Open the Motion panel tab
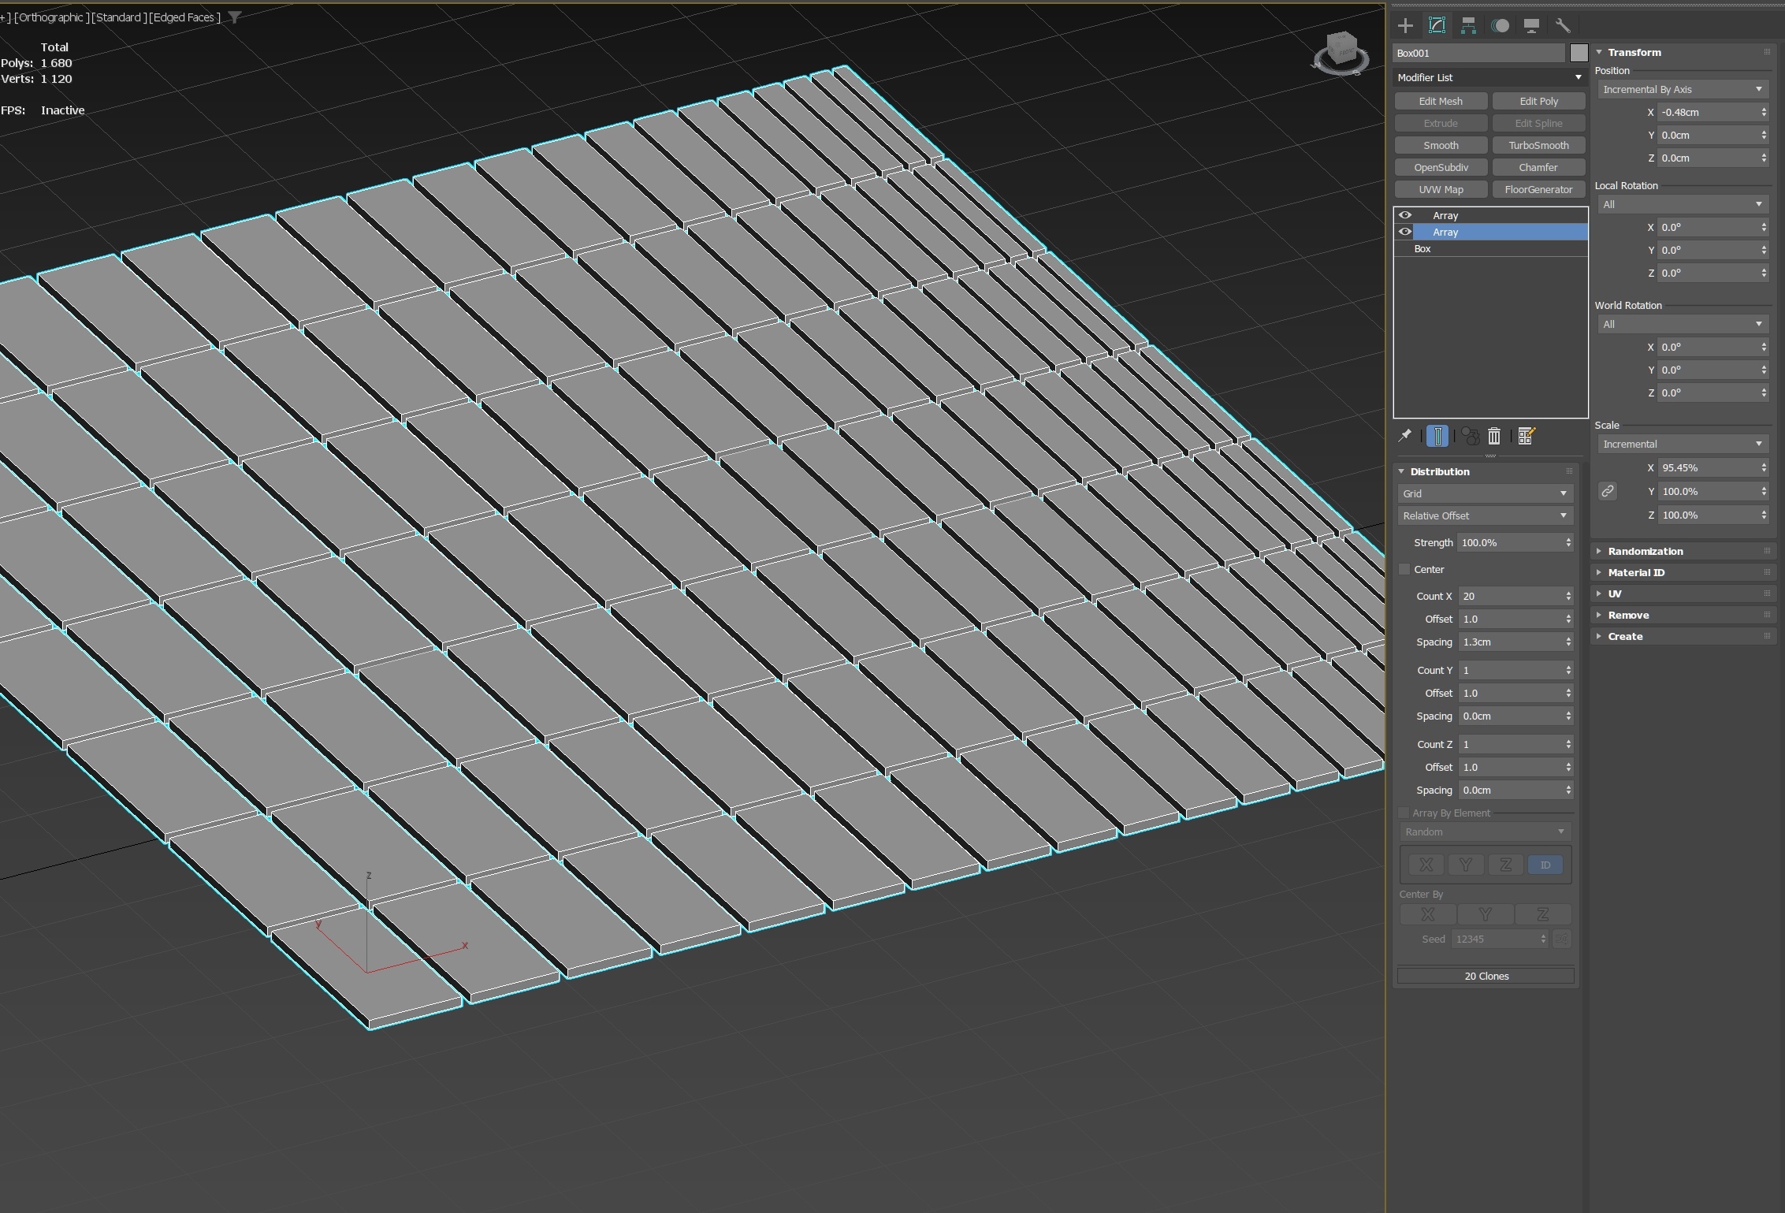The width and height of the screenshot is (1785, 1213). tap(1500, 25)
